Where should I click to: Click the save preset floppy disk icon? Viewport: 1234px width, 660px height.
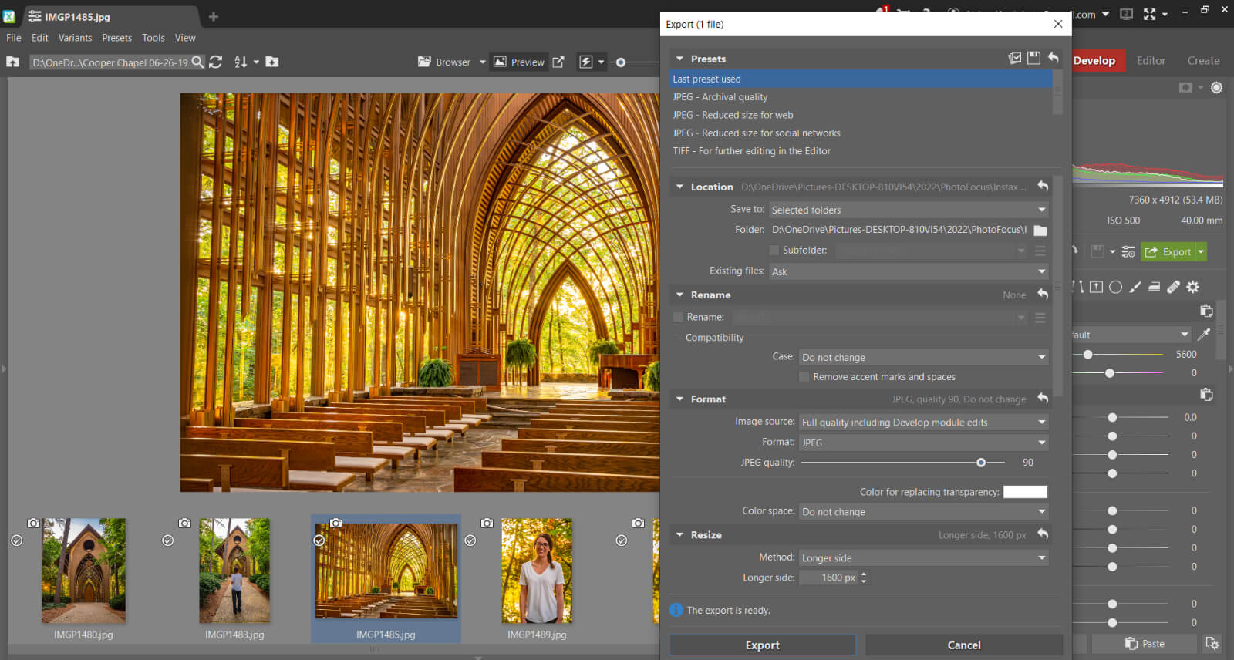click(x=1033, y=59)
